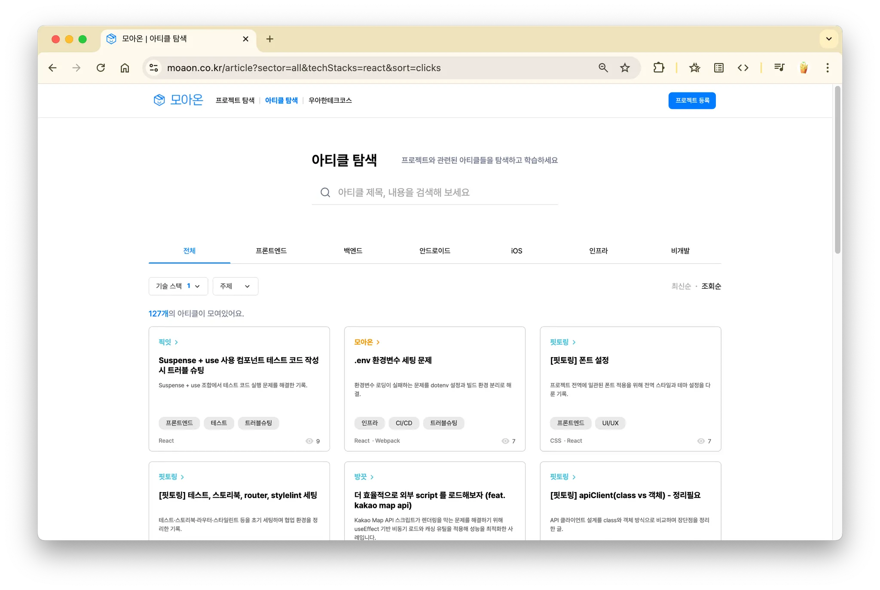The width and height of the screenshot is (880, 590).
Task: Open the browser extensions puzzle icon
Action: (658, 68)
